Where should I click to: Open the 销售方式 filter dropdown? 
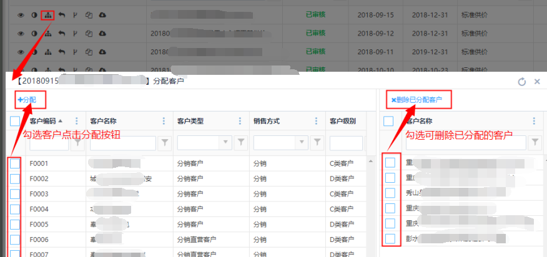tap(301, 143)
